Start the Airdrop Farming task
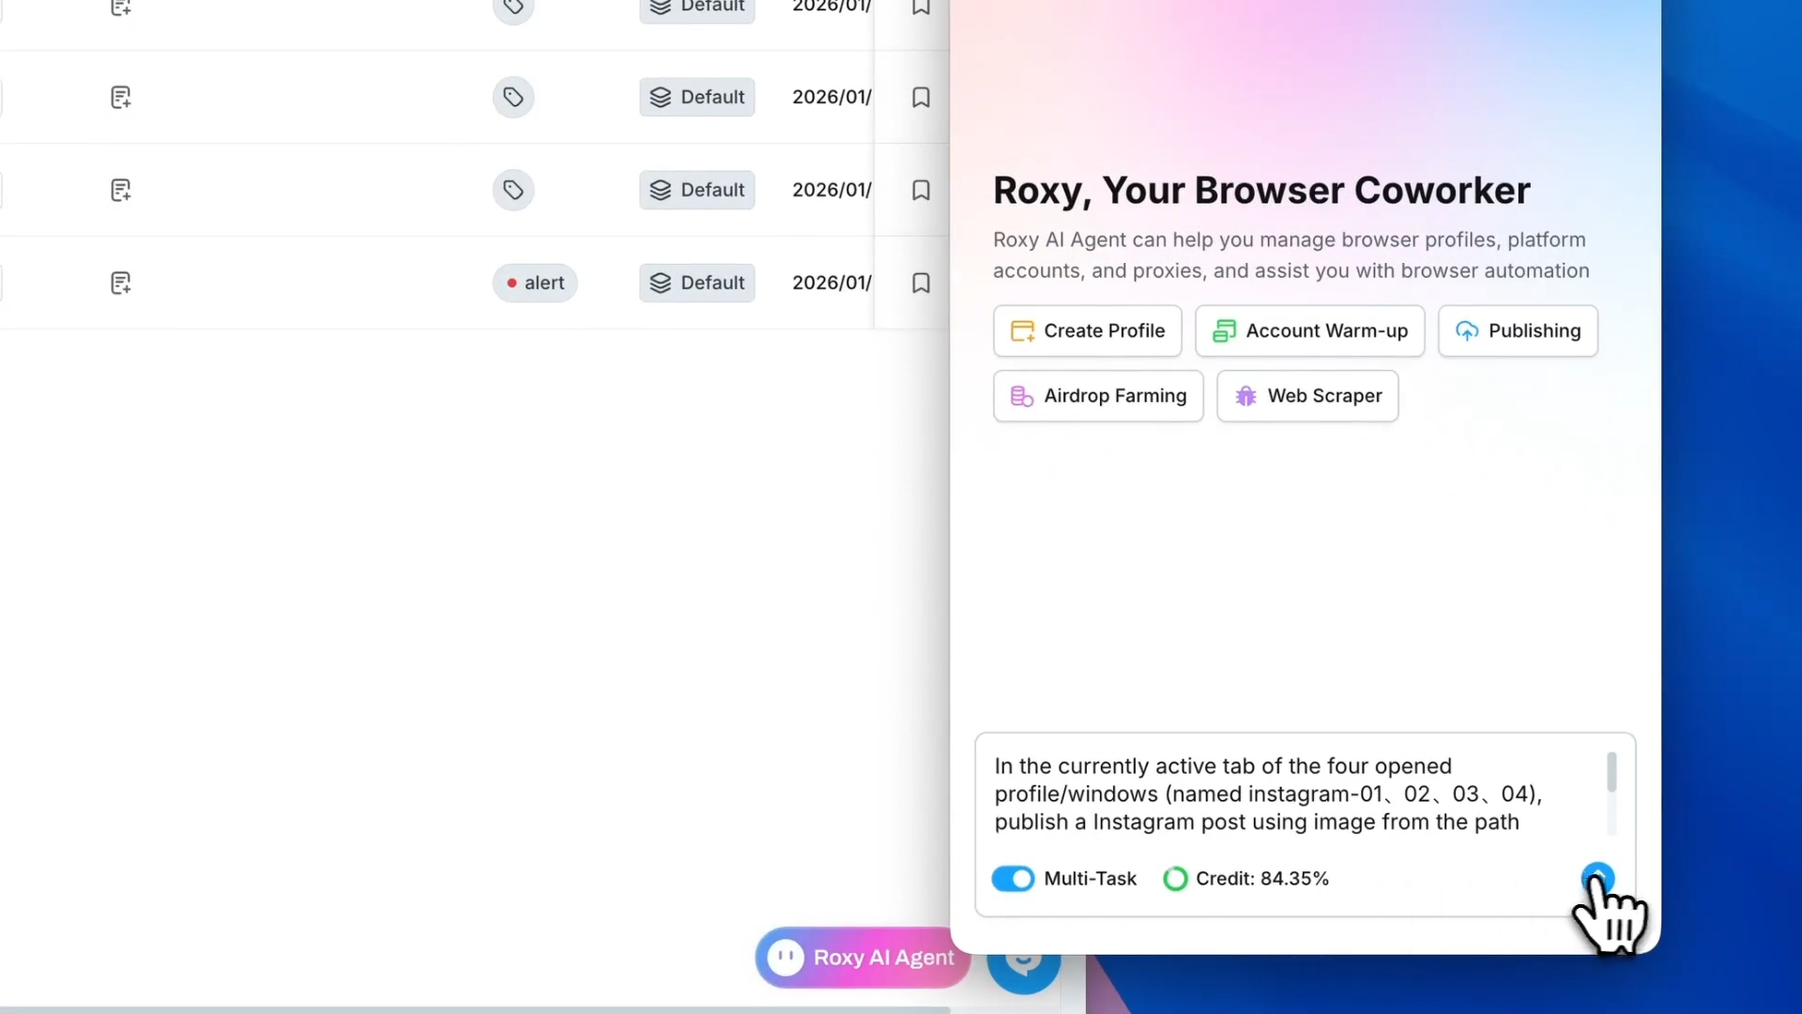 [x=1098, y=396]
